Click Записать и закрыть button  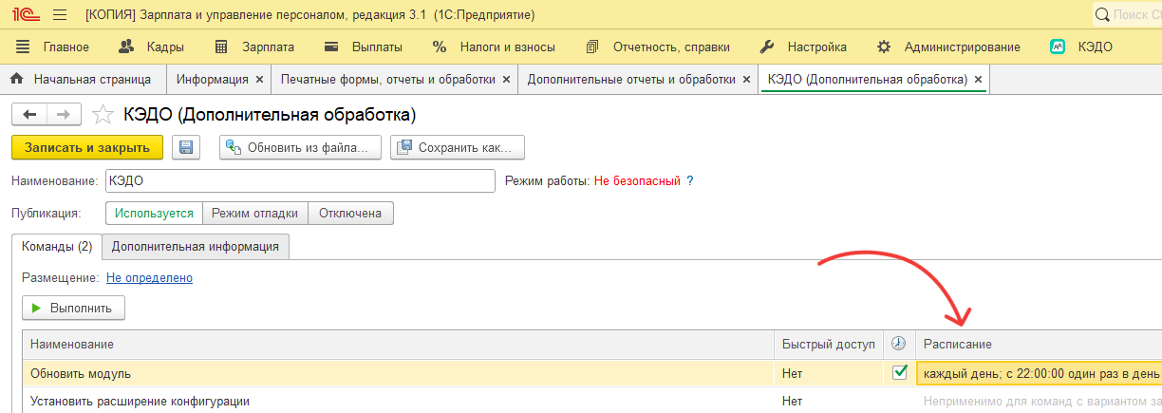87,147
